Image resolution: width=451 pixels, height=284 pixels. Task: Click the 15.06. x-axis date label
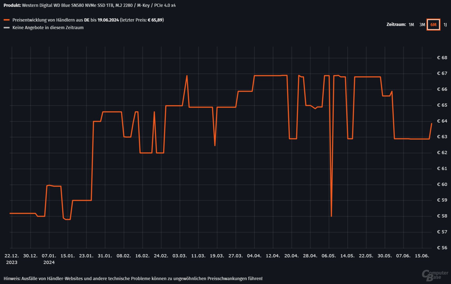tap(422, 256)
